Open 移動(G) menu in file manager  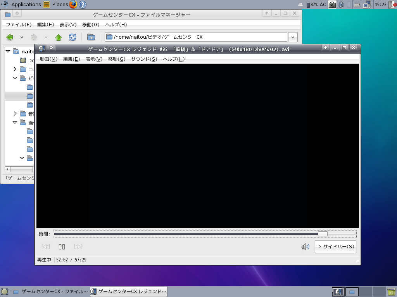click(x=91, y=24)
